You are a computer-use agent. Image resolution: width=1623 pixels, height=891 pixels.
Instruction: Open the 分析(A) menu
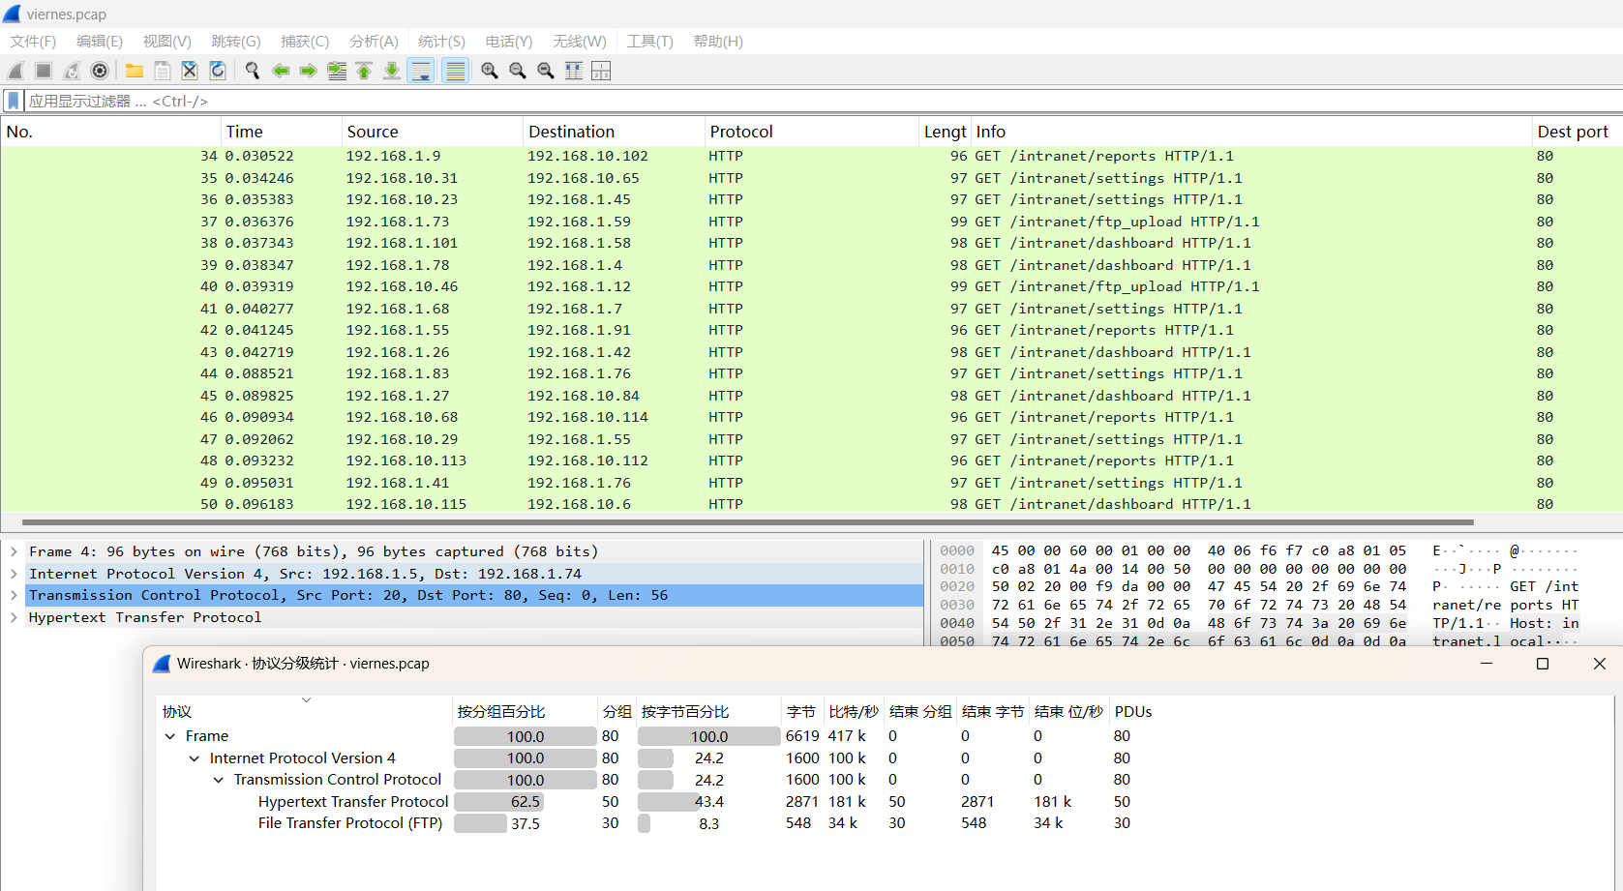(374, 42)
